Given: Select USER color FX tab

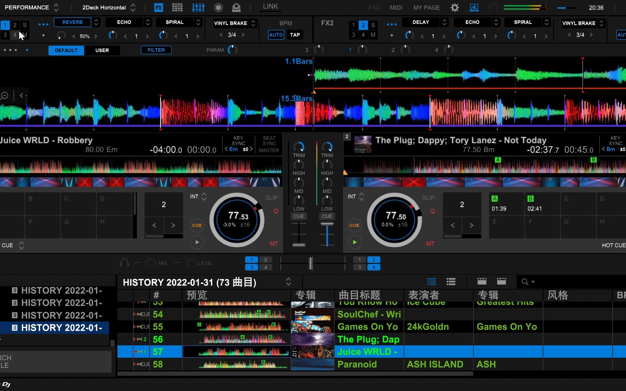Looking at the screenshot, I should (102, 50).
